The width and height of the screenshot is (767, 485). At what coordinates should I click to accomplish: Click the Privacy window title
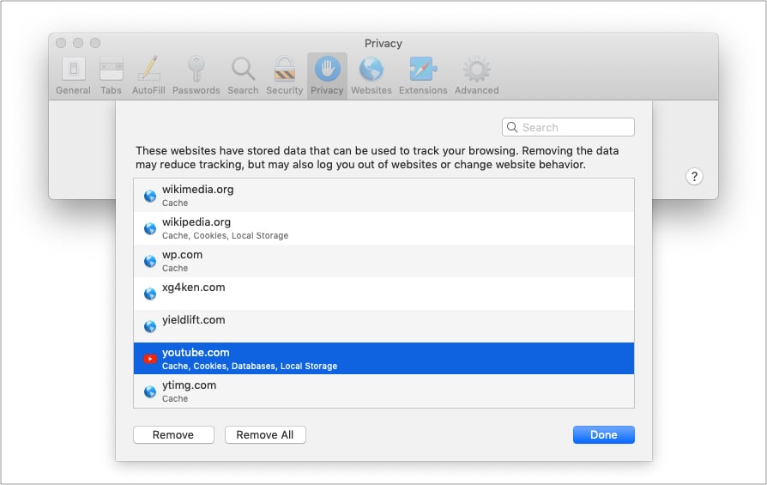coord(383,44)
